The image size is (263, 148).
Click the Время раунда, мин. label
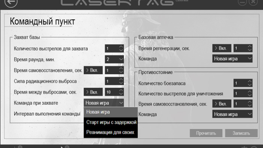click(35, 59)
